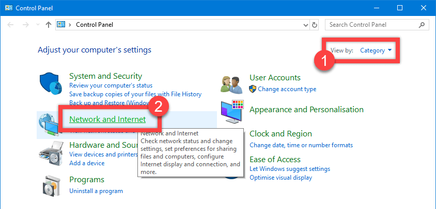Expand the address bar history dropdown
Screen dimensions: 436x209
click(306, 25)
